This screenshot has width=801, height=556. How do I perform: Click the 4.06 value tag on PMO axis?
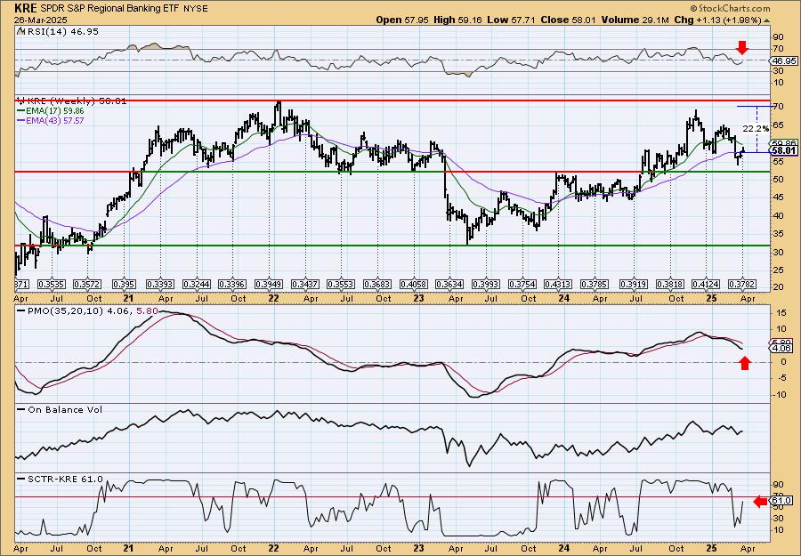(783, 348)
